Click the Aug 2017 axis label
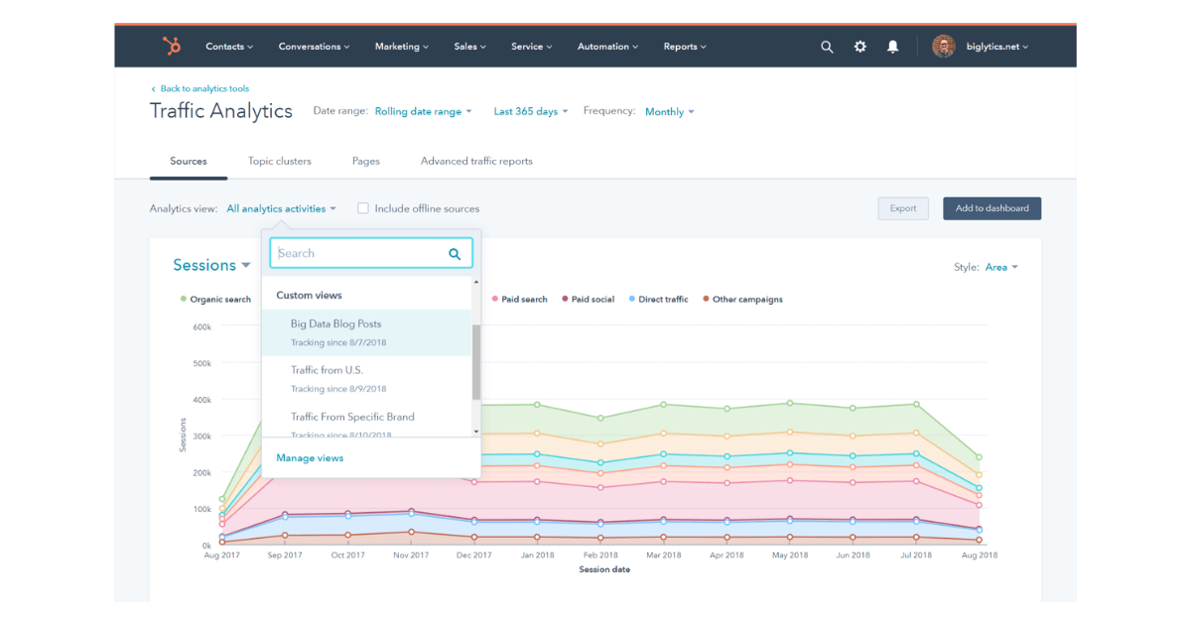 [222, 556]
